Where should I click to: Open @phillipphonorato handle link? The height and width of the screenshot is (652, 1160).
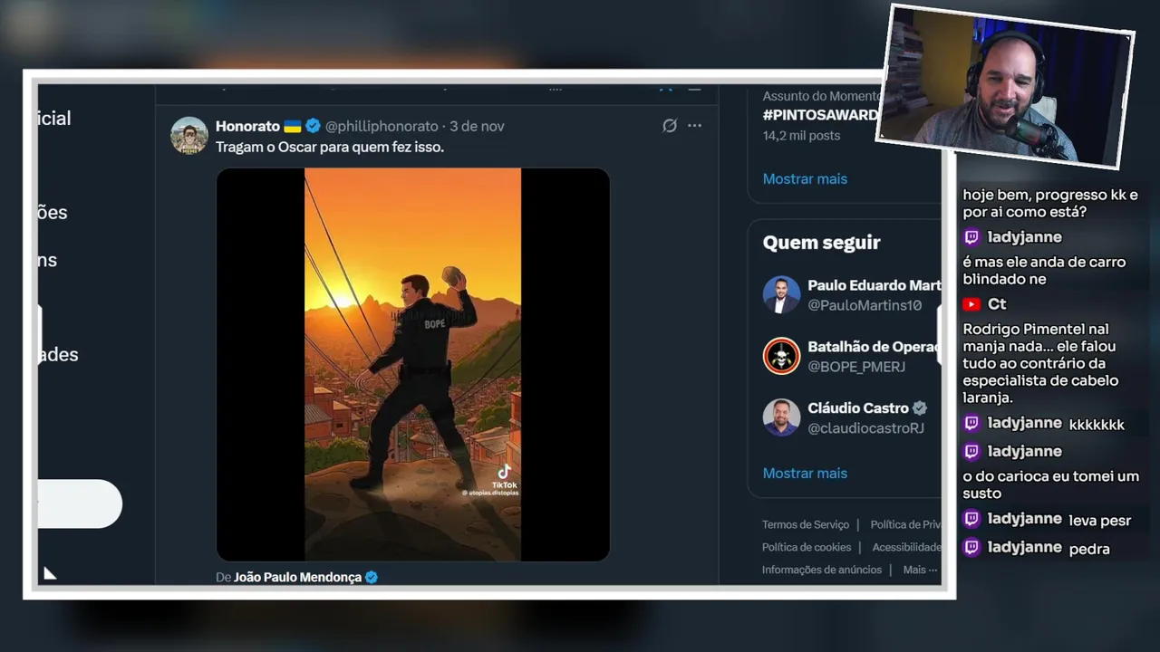[382, 126]
